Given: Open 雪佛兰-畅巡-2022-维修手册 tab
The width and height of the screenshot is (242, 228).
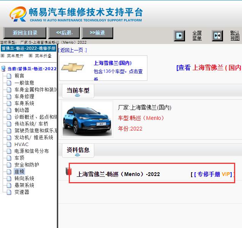Looking at the screenshot, I should coord(28,48).
